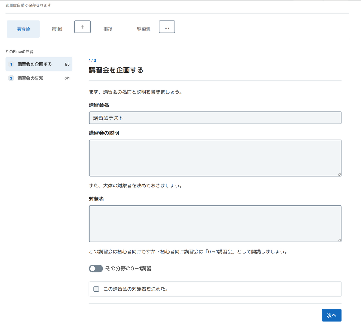Open the 第1回 tab
The height and width of the screenshot is (332, 361).
(x=57, y=29)
